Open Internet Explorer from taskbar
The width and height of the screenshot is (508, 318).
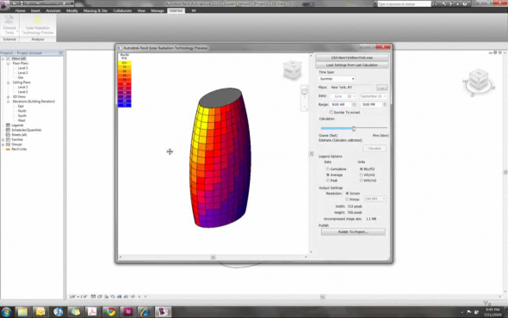click(x=145, y=312)
